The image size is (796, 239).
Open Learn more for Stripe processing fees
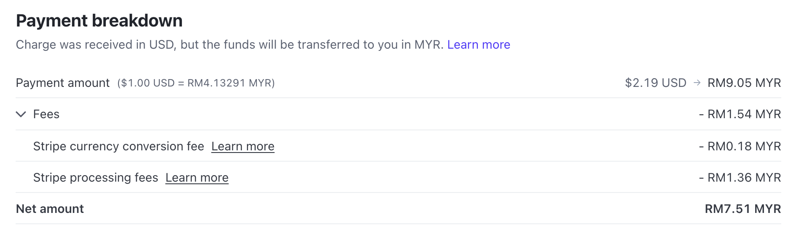pos(197,178)
